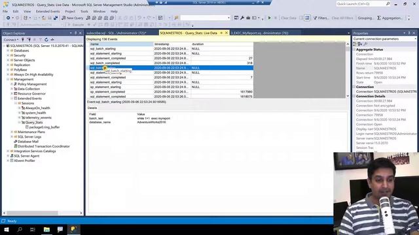This screenshot has width=419, height=235.
Task: Select Distributed Transaction Coordinator item
Action: [x=44, y=146]
